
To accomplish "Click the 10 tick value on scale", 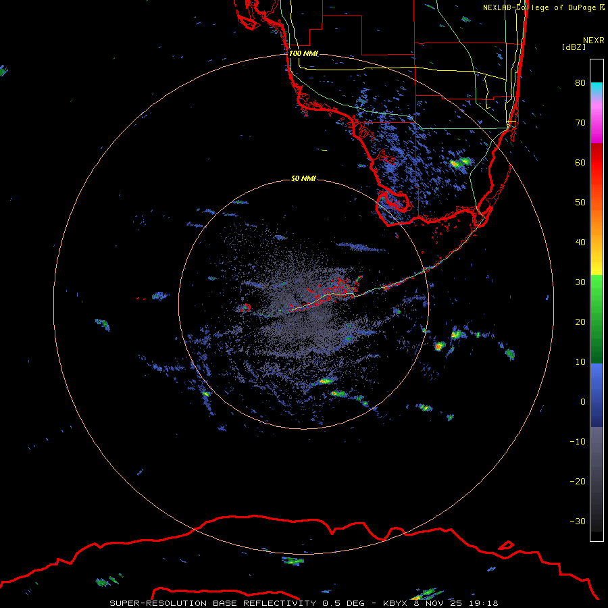I will tap(580, 362).
